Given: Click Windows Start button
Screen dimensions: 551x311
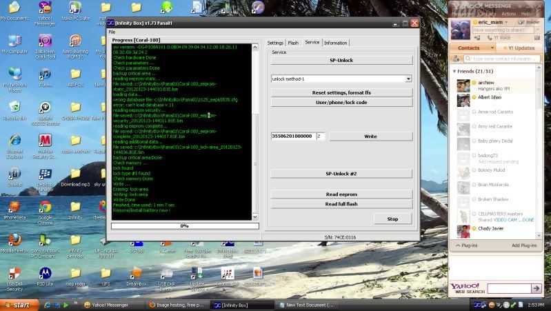Looking at the screenshot, I should point(19,305).
